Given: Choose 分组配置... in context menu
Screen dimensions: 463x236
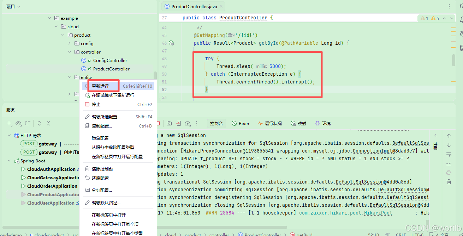Looking at the screenshot, I should pyautogui.click(x=118, y=190).
